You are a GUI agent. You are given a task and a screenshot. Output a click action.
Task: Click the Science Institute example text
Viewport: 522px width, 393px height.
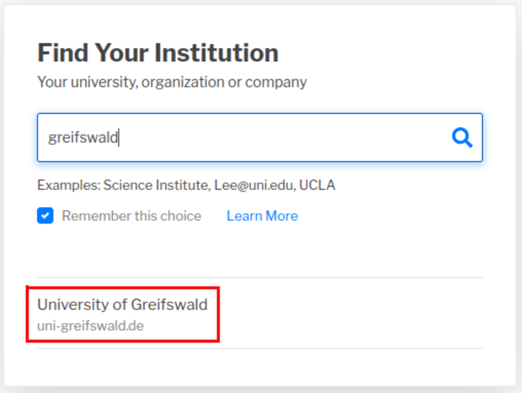tap(156, 185)
